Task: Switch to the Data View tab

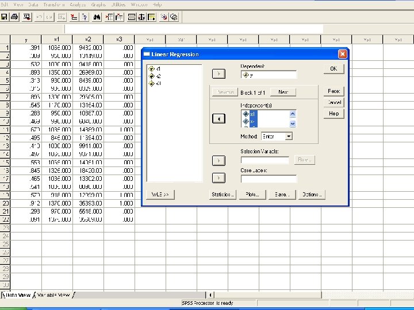Action: click(x=18, y=295)
